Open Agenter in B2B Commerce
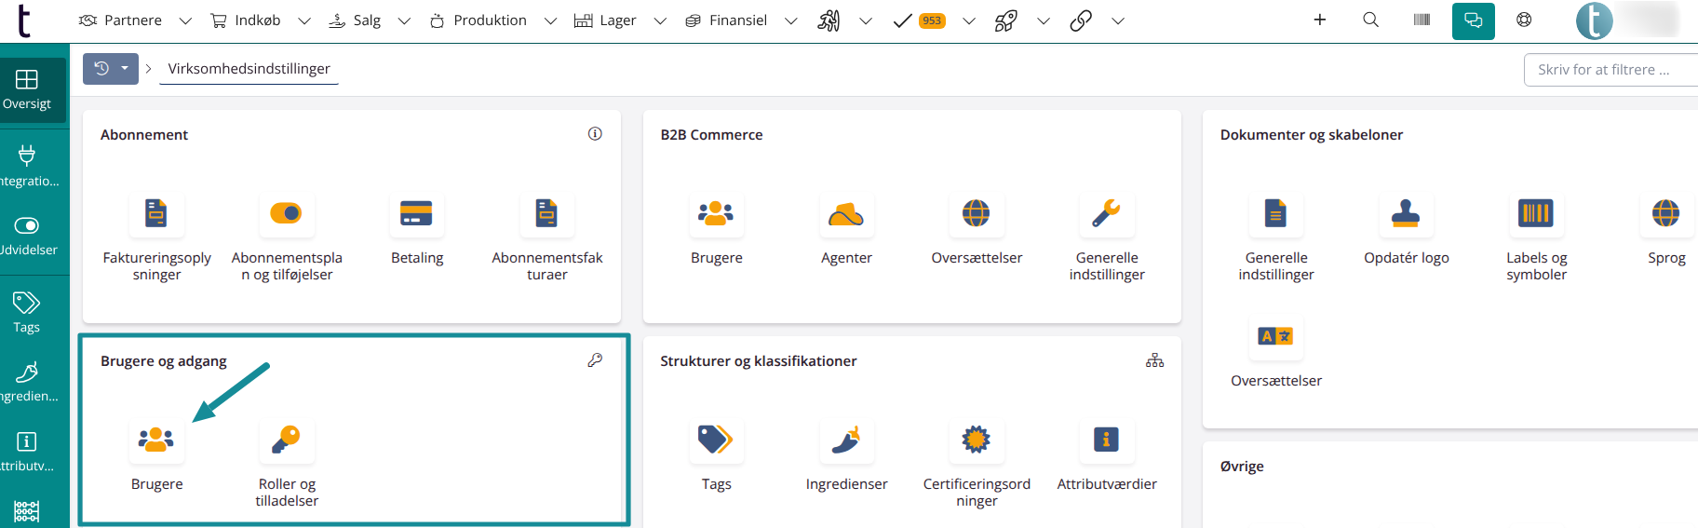Image resolution: width=1698 pixels, height=528 pixels. click(846, 213)
